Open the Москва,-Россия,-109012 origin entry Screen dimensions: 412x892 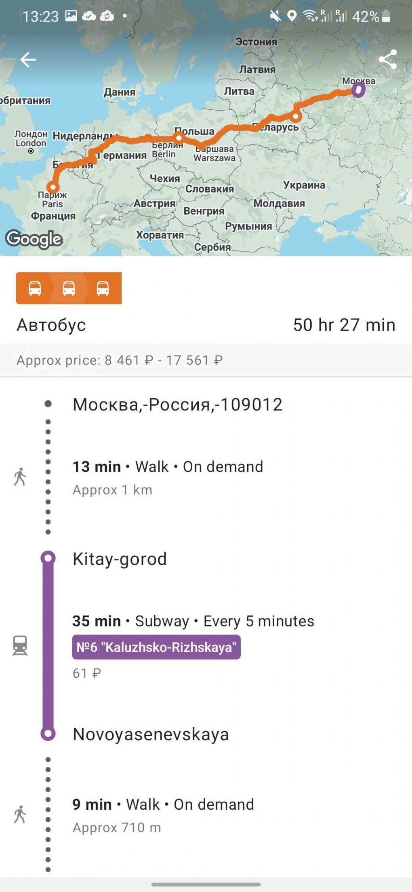(x=177, y=404)
